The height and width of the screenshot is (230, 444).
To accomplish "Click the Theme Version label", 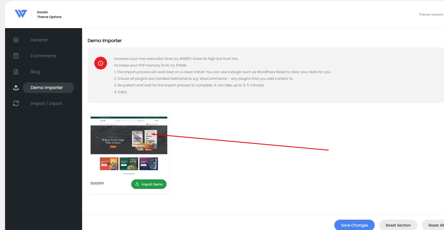I will (x=431, y=15).
